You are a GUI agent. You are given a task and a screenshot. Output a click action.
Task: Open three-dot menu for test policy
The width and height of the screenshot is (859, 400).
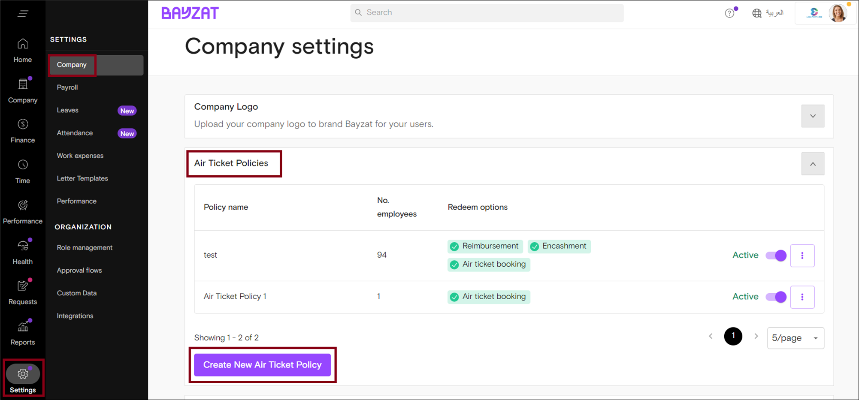tap(802, 256)
